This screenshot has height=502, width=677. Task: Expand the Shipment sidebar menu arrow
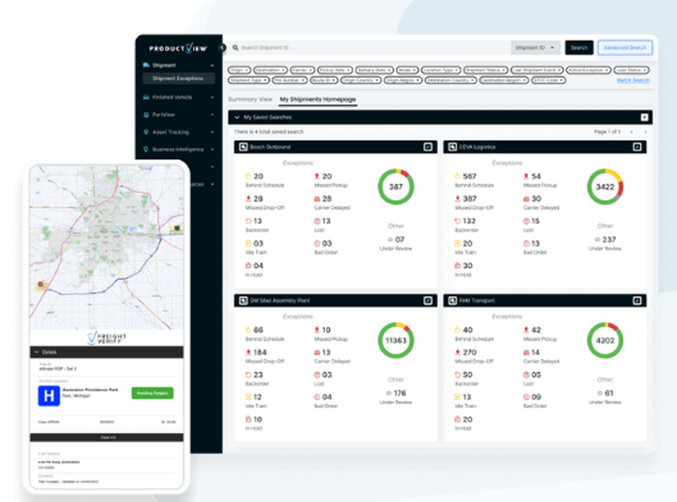click(x=213, y=66)
